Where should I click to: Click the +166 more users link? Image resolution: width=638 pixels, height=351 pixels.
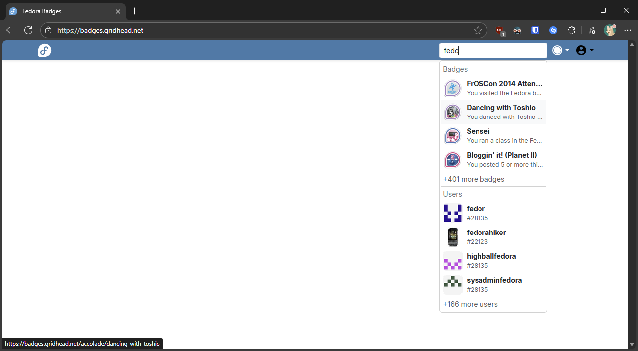(470, 304)
